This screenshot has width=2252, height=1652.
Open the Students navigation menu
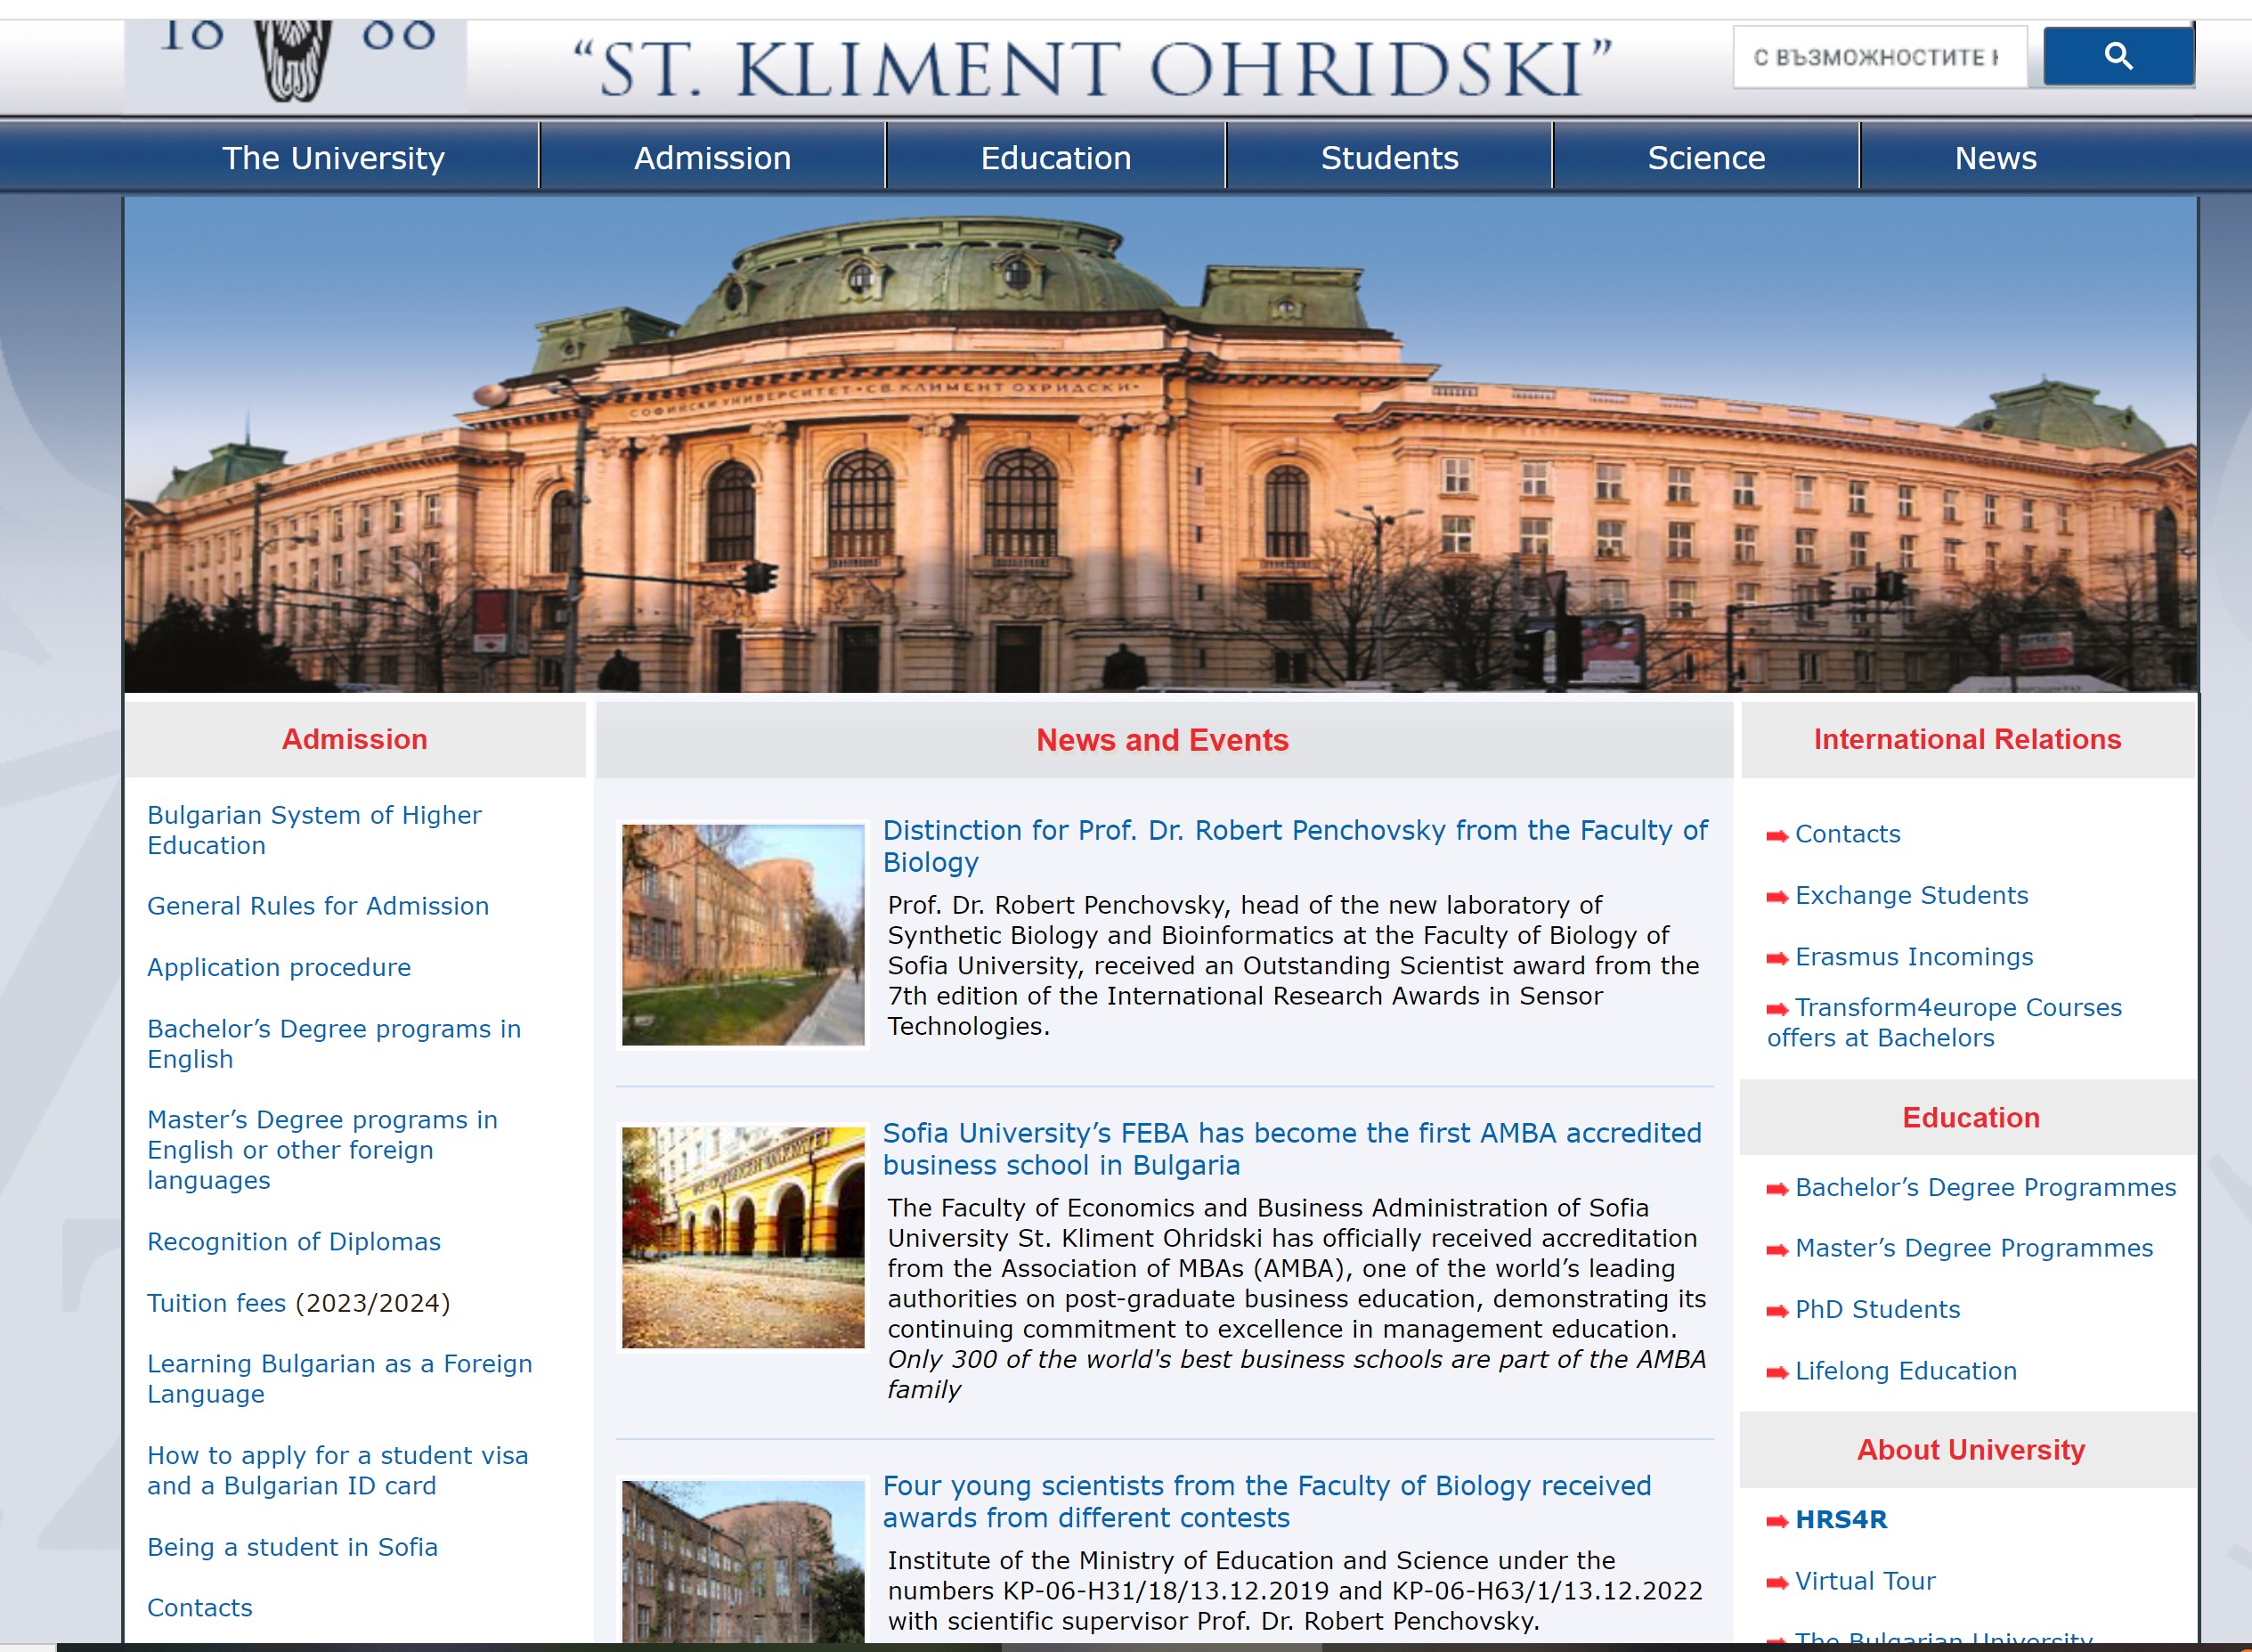tap(1389, 158)
